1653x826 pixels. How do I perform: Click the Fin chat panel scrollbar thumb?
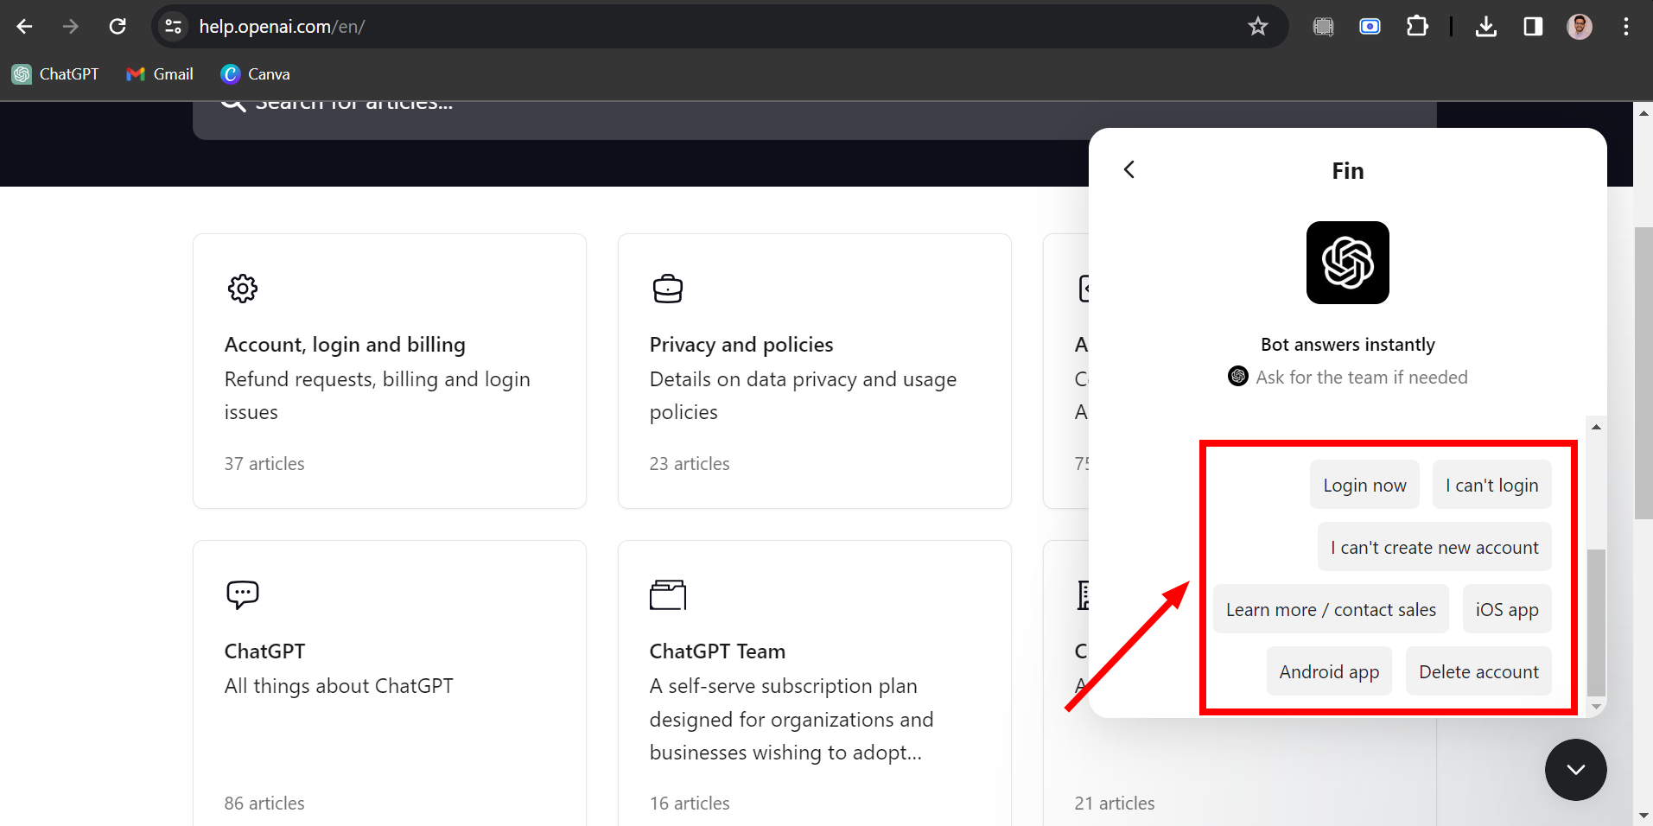pos(1597,622)
